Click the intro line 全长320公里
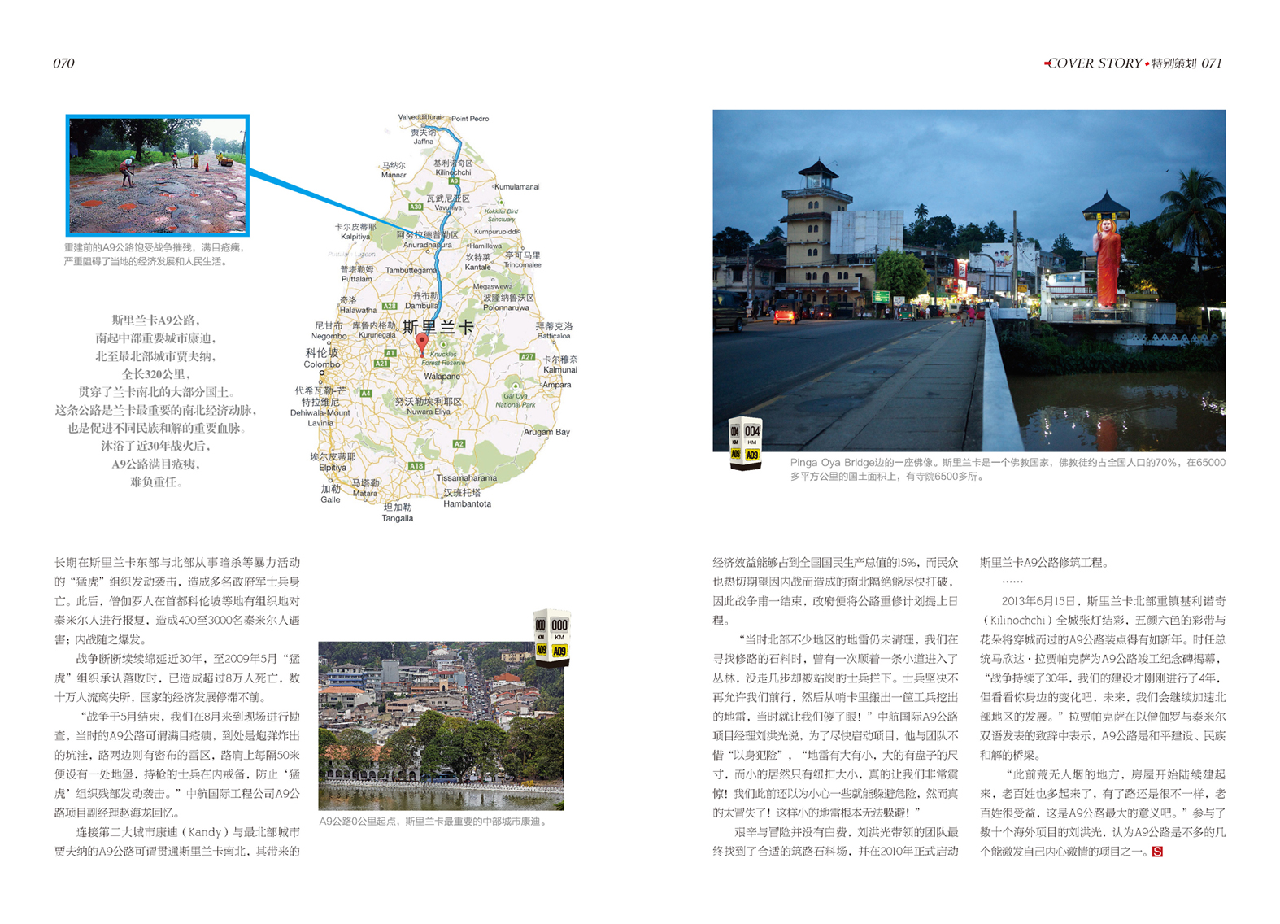 click(155, 374)
